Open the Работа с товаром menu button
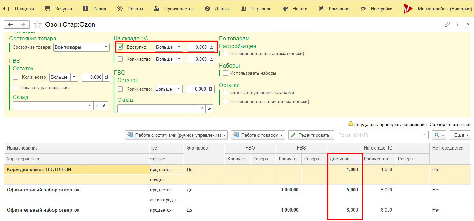This screenshot has width=474, height=221. click(258, 135)
